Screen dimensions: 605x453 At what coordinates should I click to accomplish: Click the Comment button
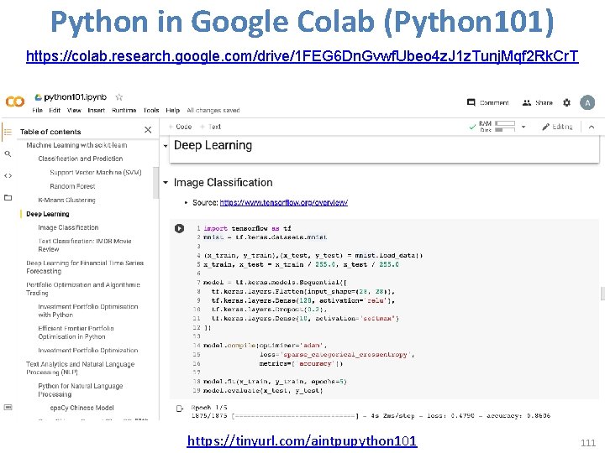coord(488,102)
